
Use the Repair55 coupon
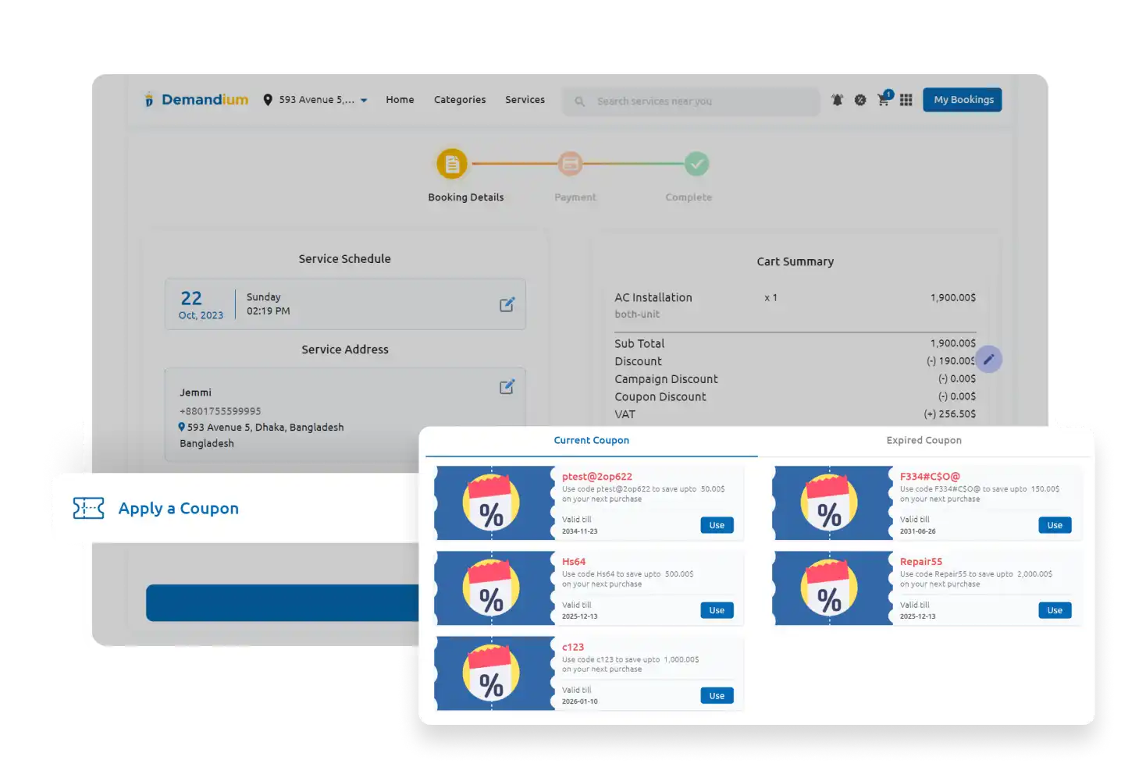[x=1055, y=610]
